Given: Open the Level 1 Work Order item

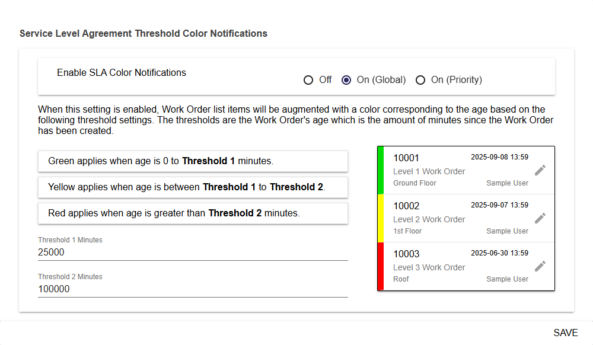Looking at the screenshot, I should click(x=429, y=171).
